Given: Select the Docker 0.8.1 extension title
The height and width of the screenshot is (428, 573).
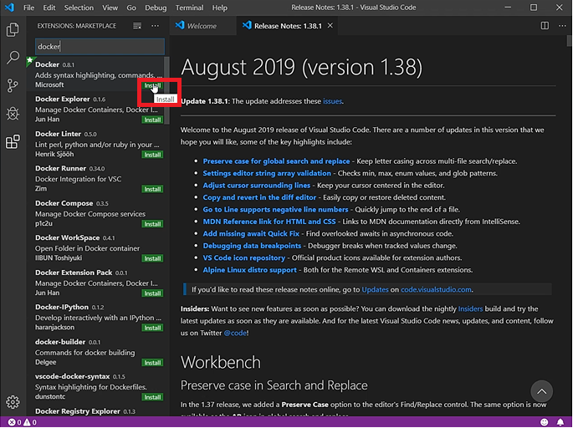Looking at the screenshot, I should coord(47,64).
